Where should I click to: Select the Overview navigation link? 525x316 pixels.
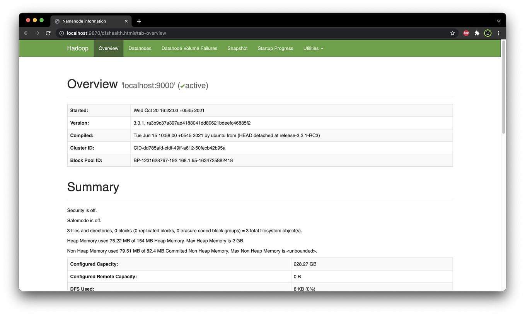(108, 48)
